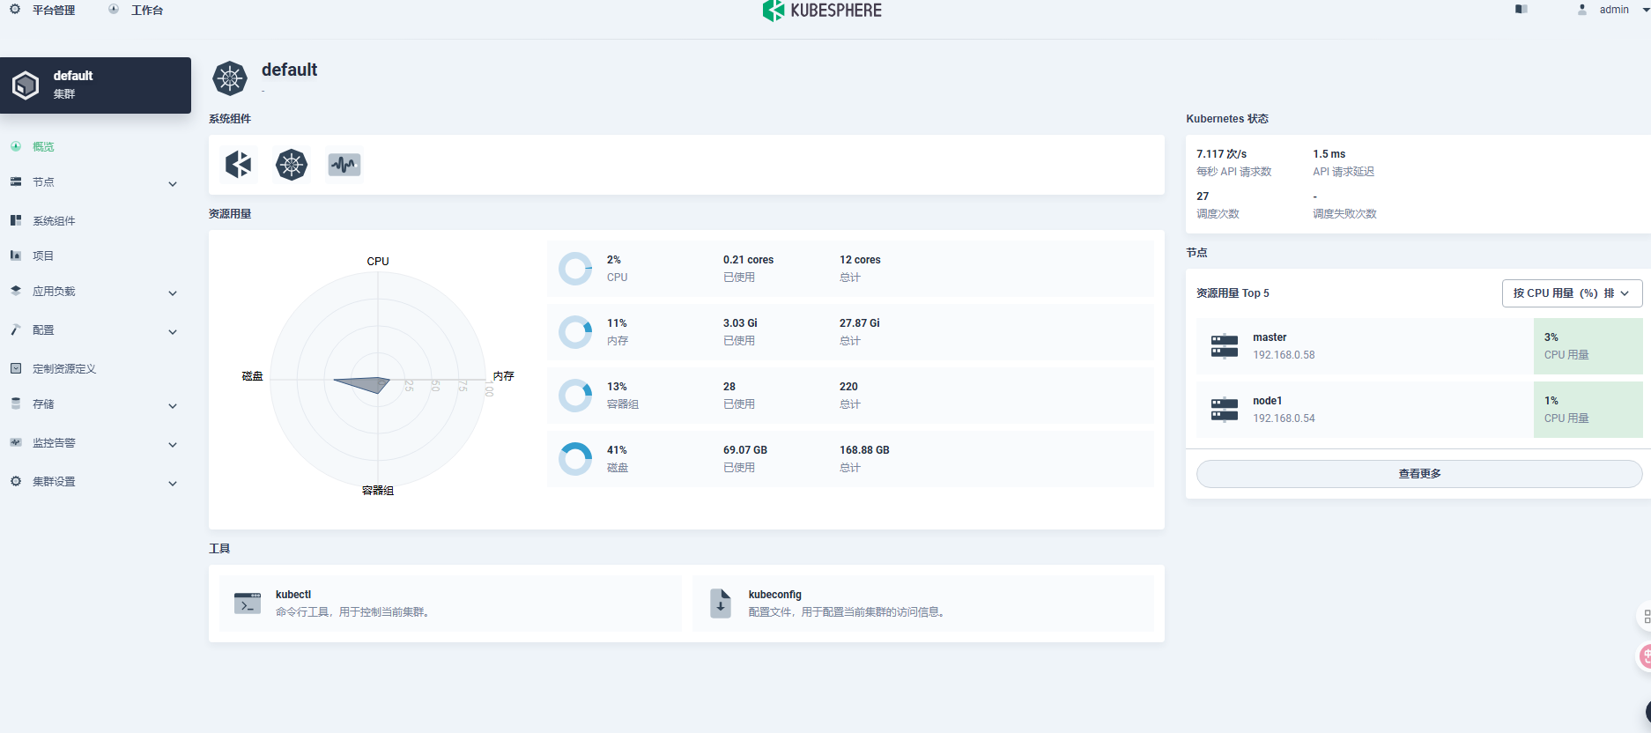This screenshot has height=733, width=1651.
Task: Expand the 存储 menu chevron
Action: pyautogui.click(x=173, y=406)
